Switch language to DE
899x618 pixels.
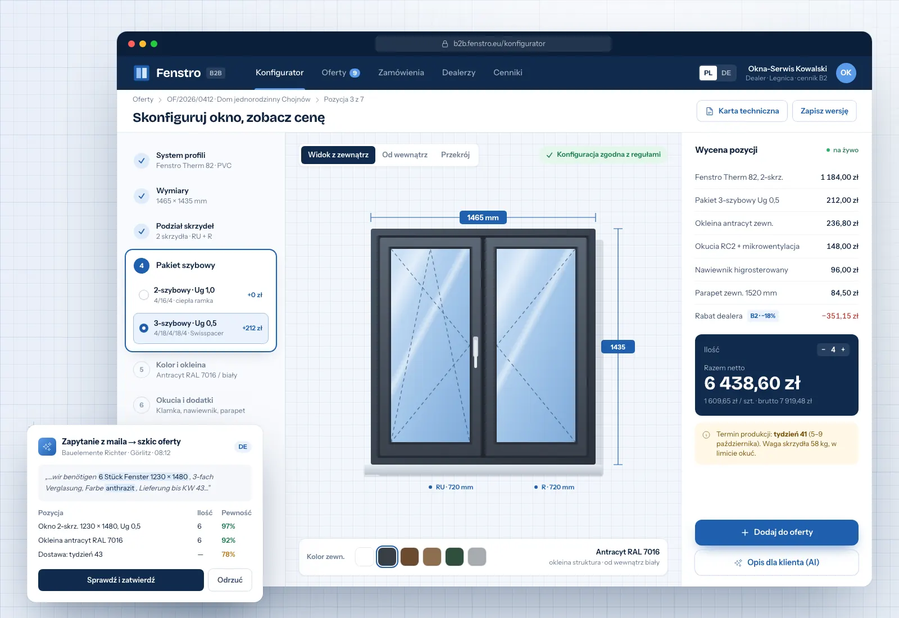pos(726,73)
